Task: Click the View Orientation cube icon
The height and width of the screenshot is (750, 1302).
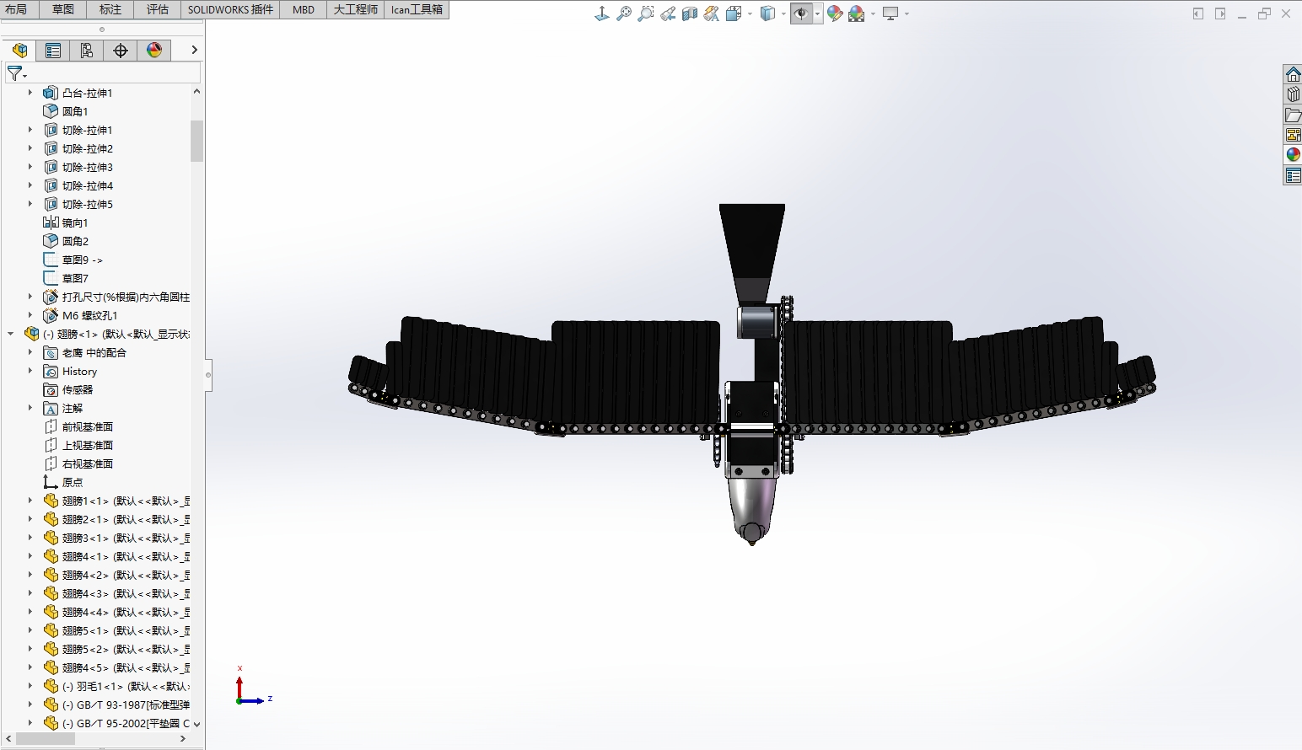Action: click(734, 13)
